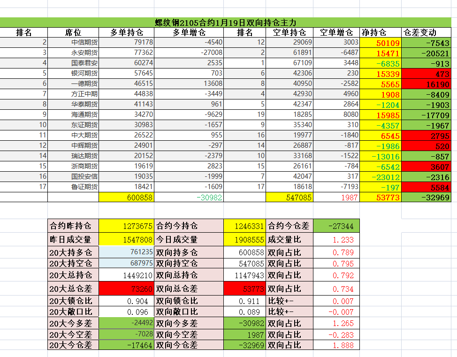Image resolution: width=457 pixels, height=357 pixels.
Task: Click the 比较+- value -0.007
Action: point(336,312)
